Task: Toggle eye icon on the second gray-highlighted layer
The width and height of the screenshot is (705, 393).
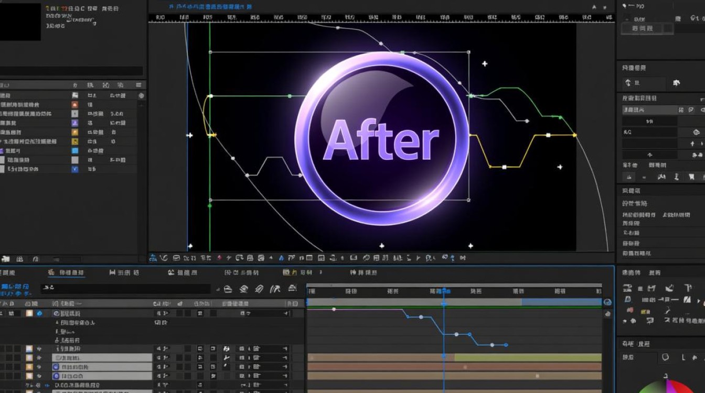Action: click(x=39, y=367)
